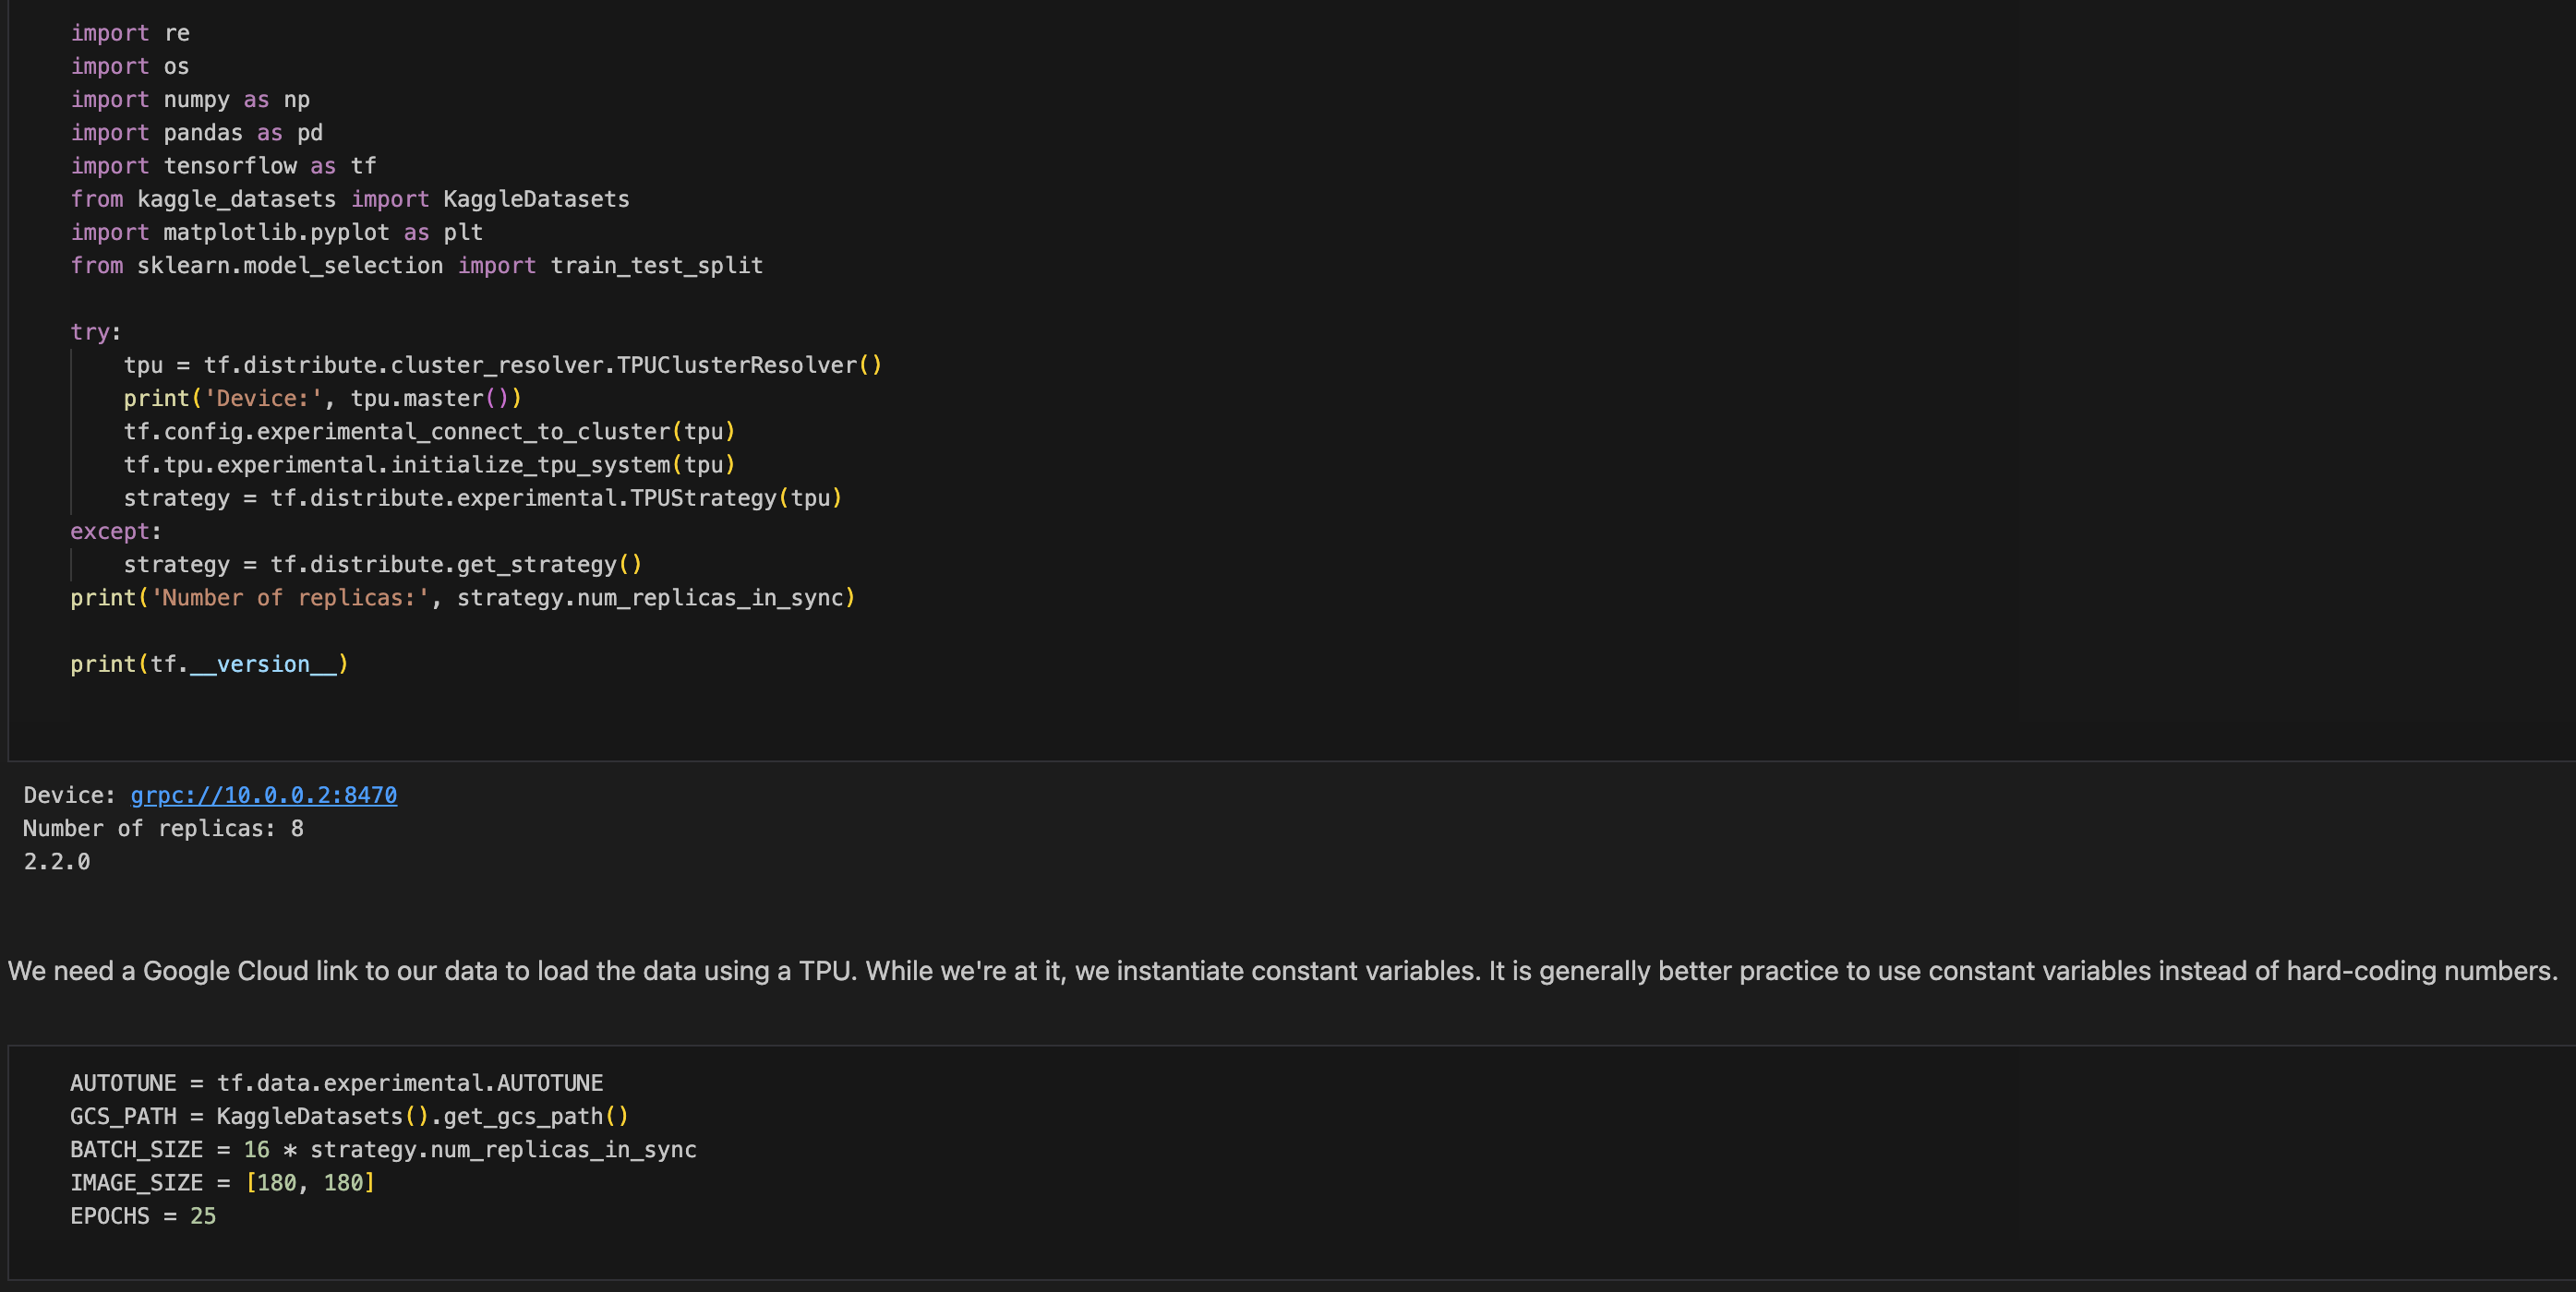Open the grpc://10.0.0.2:8470 device link

(x=264, y=796)
